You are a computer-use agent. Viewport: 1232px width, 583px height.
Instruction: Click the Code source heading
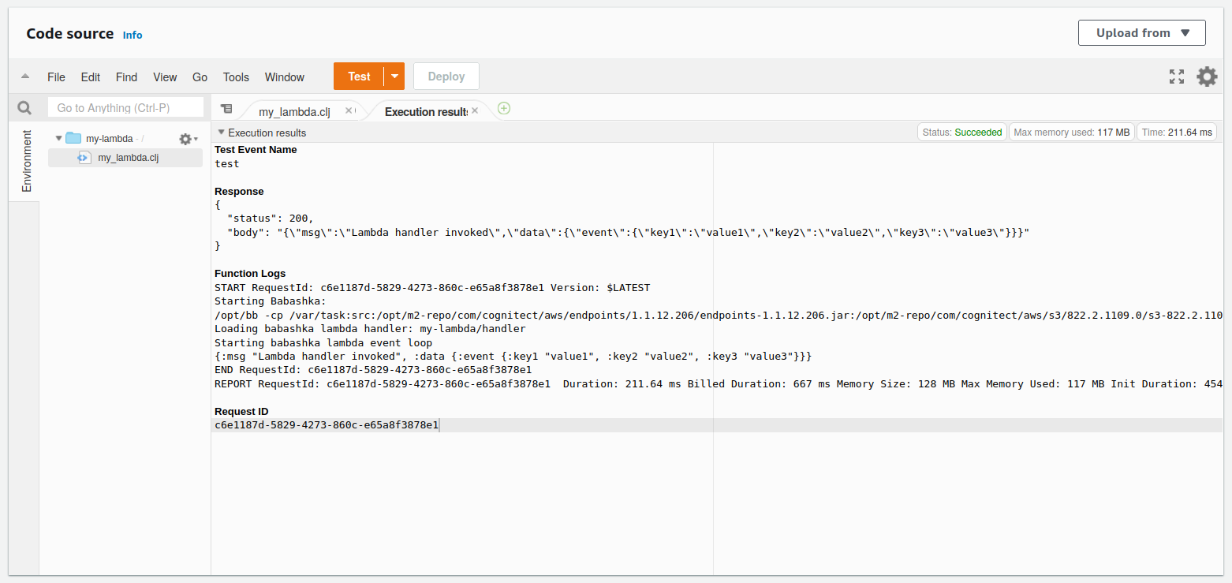(x=70, y=34)
